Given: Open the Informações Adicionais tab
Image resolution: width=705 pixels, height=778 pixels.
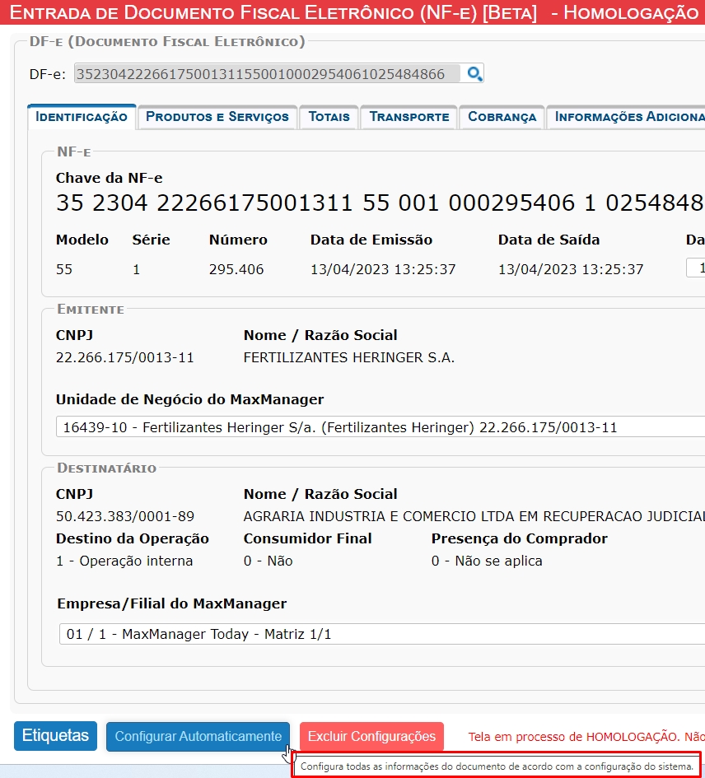Looking at the screenshot, I should point(627,117).
